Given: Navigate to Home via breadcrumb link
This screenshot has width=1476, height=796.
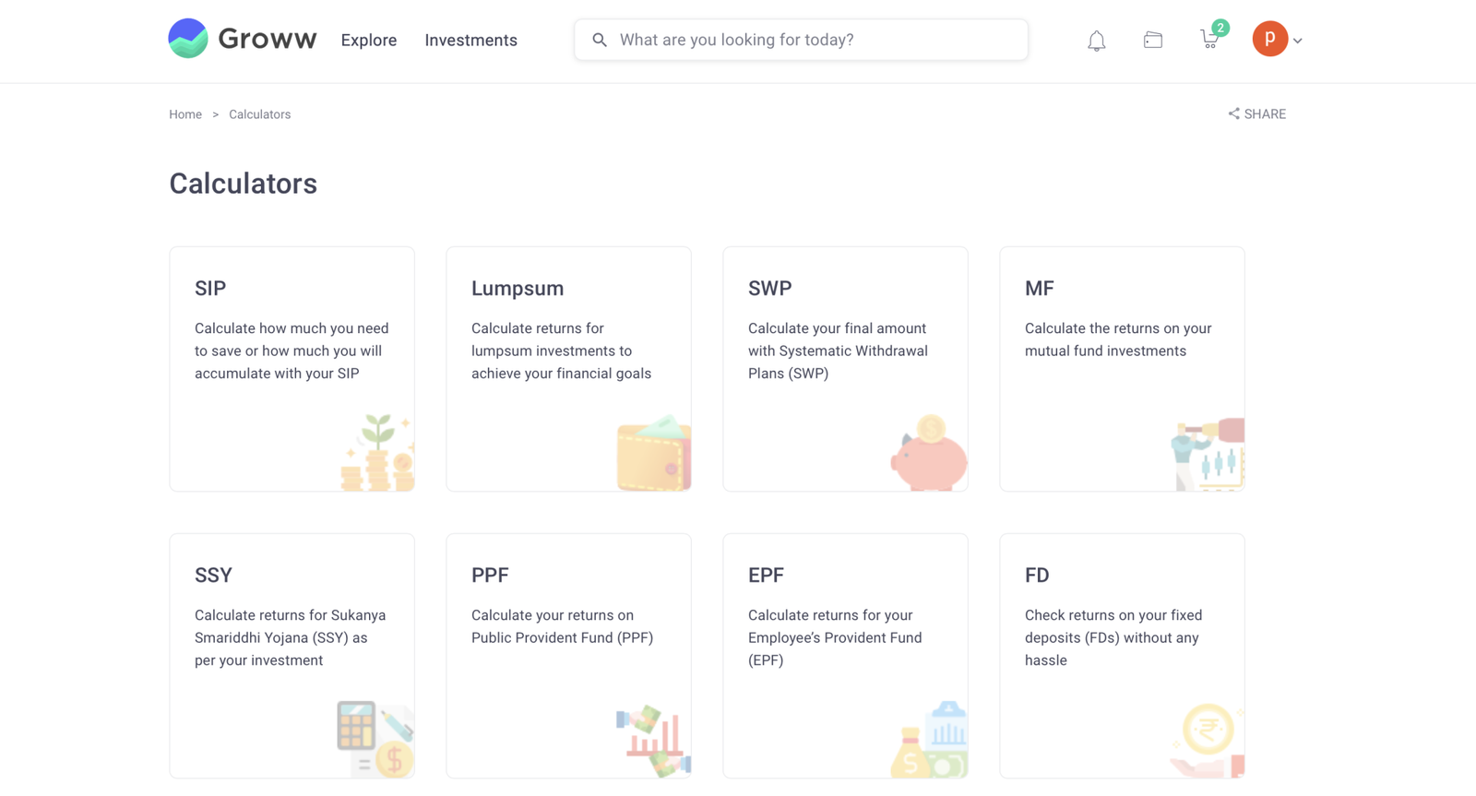Looking at the screenshot, I should tap(184, 113).
